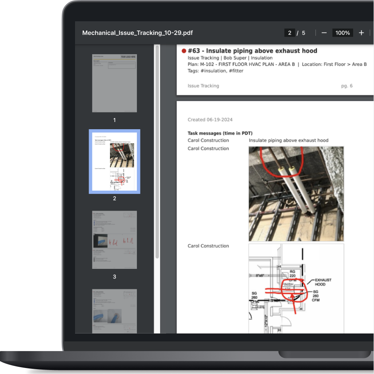Click the "Task messages (time in PDT)" heading
The image size is (374, 374).
coord(220,133)
